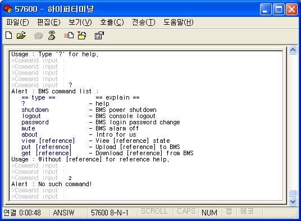
Task: Click the HyperTerminal title bar icon
Action: tap(8, 9)
